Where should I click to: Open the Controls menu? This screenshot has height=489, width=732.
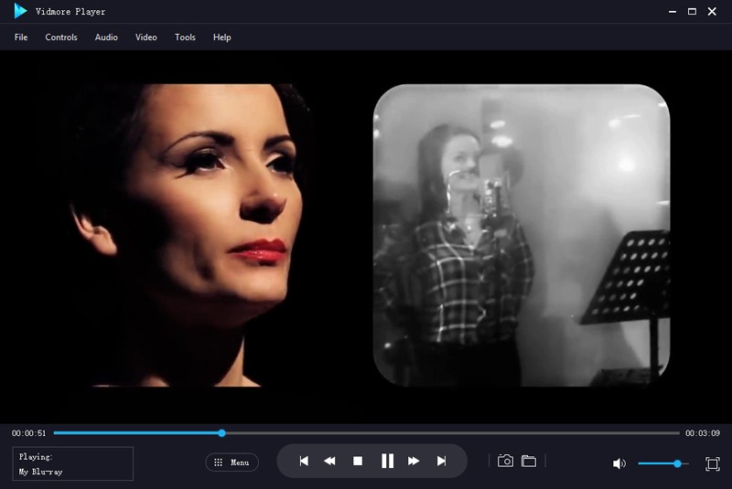point(61,37)
